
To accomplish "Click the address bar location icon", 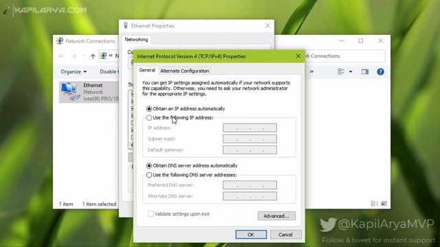I will pyautogui.click(x=103, y=56).
